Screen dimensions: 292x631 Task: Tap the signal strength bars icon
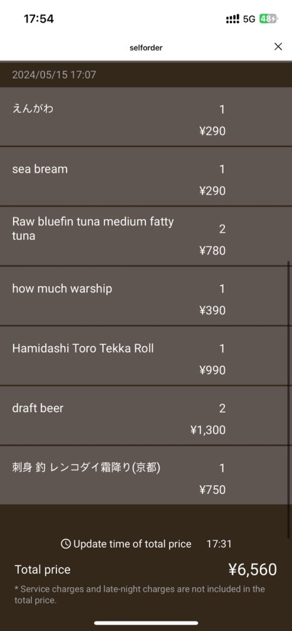point(233,19)
